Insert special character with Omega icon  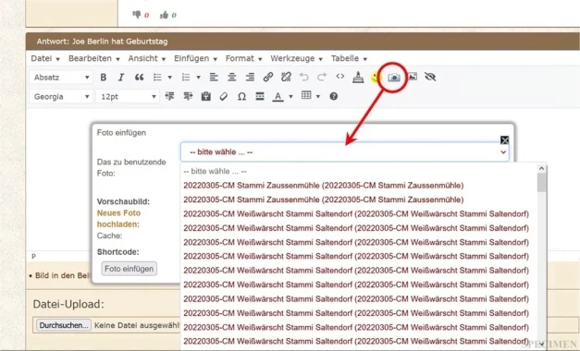[242, 97]
